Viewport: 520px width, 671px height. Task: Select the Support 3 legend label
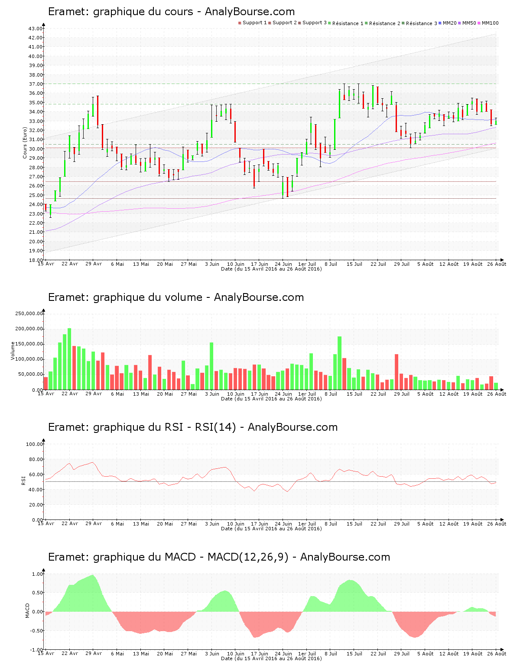coord(315,23)
